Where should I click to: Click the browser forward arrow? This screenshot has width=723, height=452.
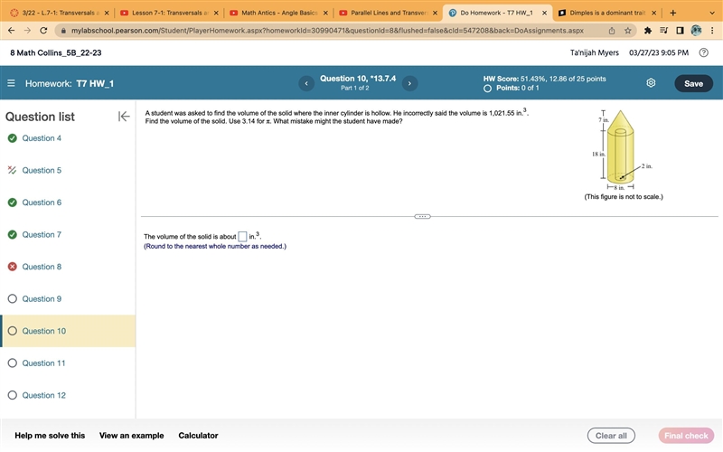coord(28,31)
